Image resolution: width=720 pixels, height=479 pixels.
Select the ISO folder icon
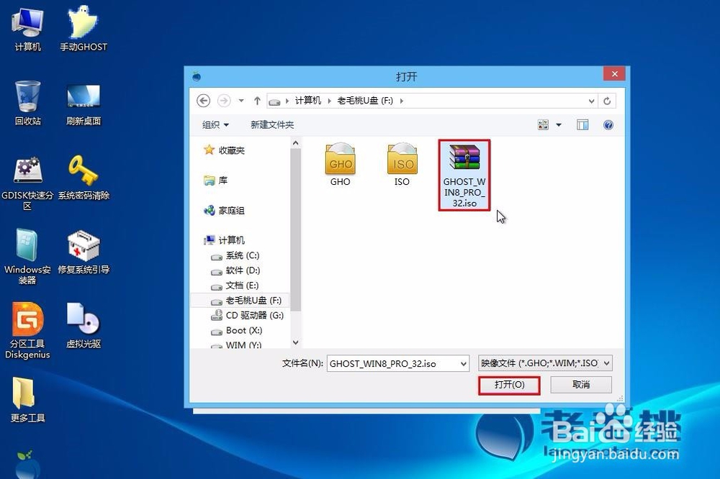click(x=402, y=165)
